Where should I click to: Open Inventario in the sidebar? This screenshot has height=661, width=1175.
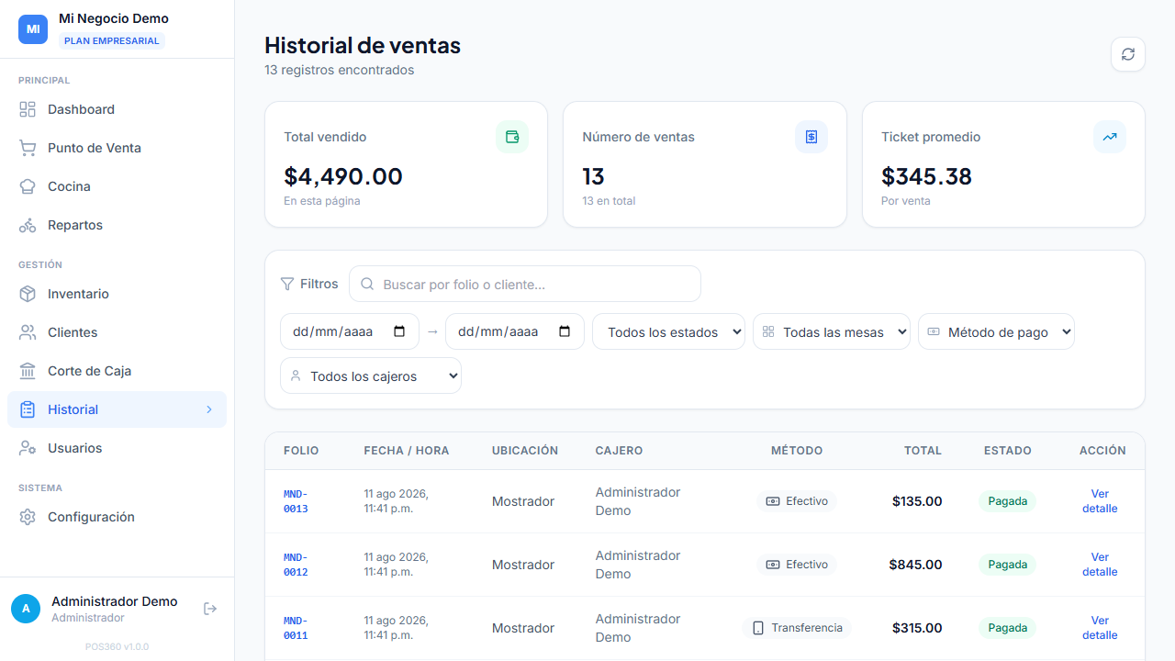(117, 294)
